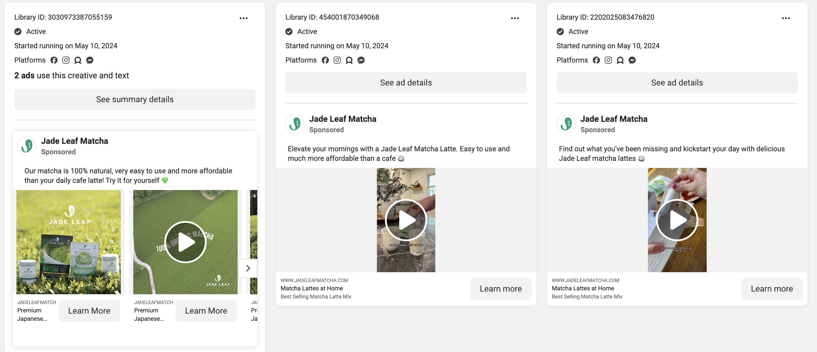Open the Jade Leaf product photo thumbnail
The height and width of the screenshot is (352, 817).
[69, 242]
